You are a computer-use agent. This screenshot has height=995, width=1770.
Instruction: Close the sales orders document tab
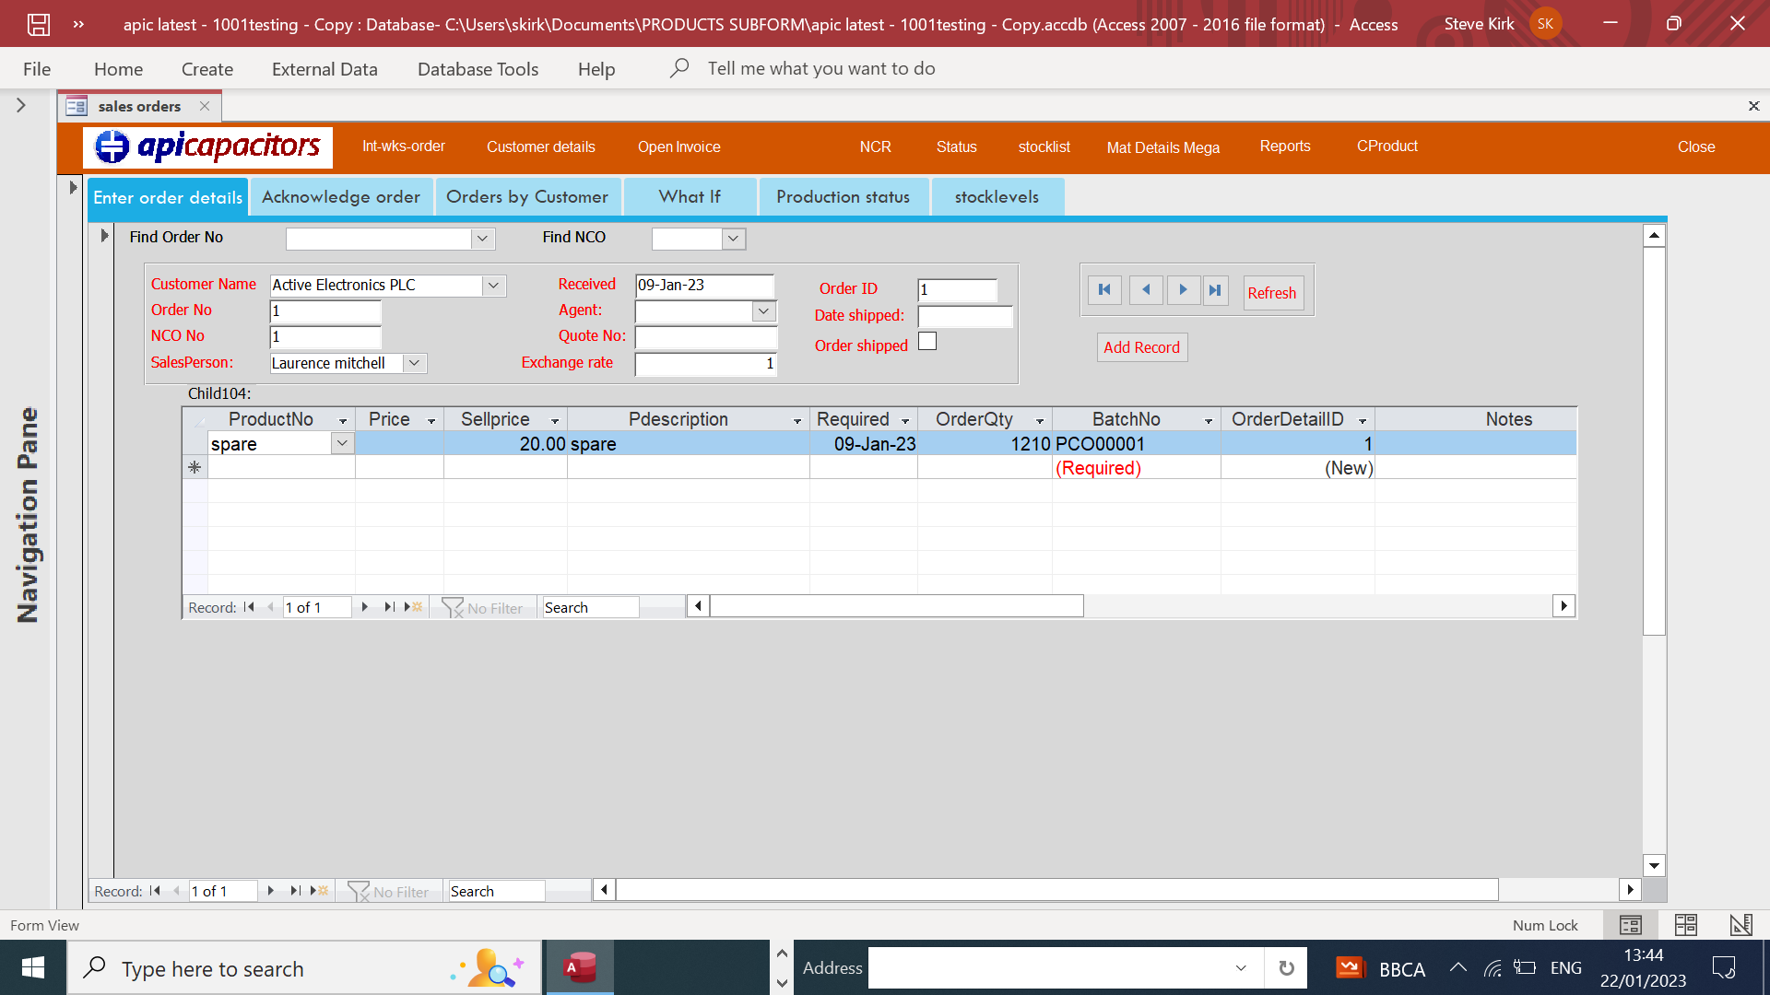(205, 106)
